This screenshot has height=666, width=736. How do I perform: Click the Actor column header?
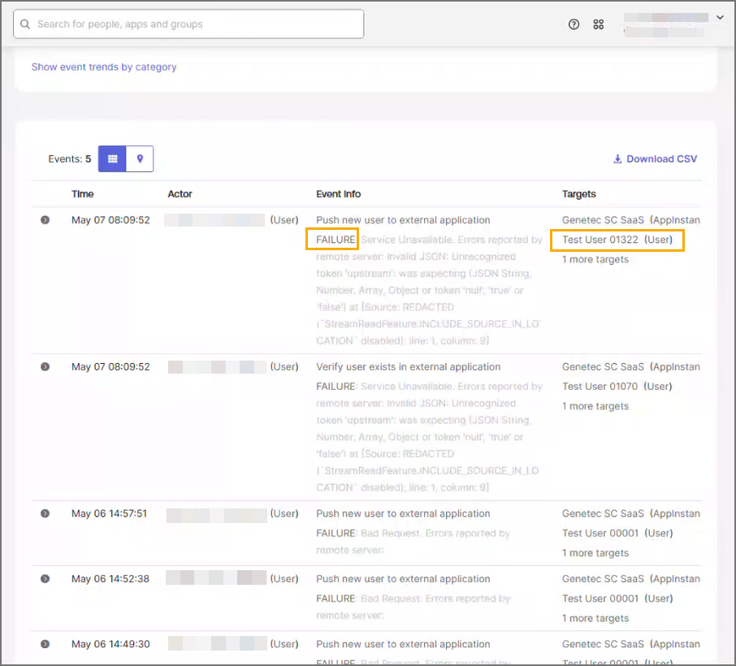180,194
